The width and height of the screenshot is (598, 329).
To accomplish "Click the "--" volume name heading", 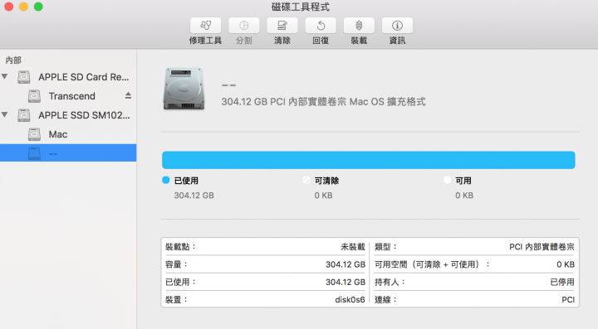I will click(x=229, y=85).
